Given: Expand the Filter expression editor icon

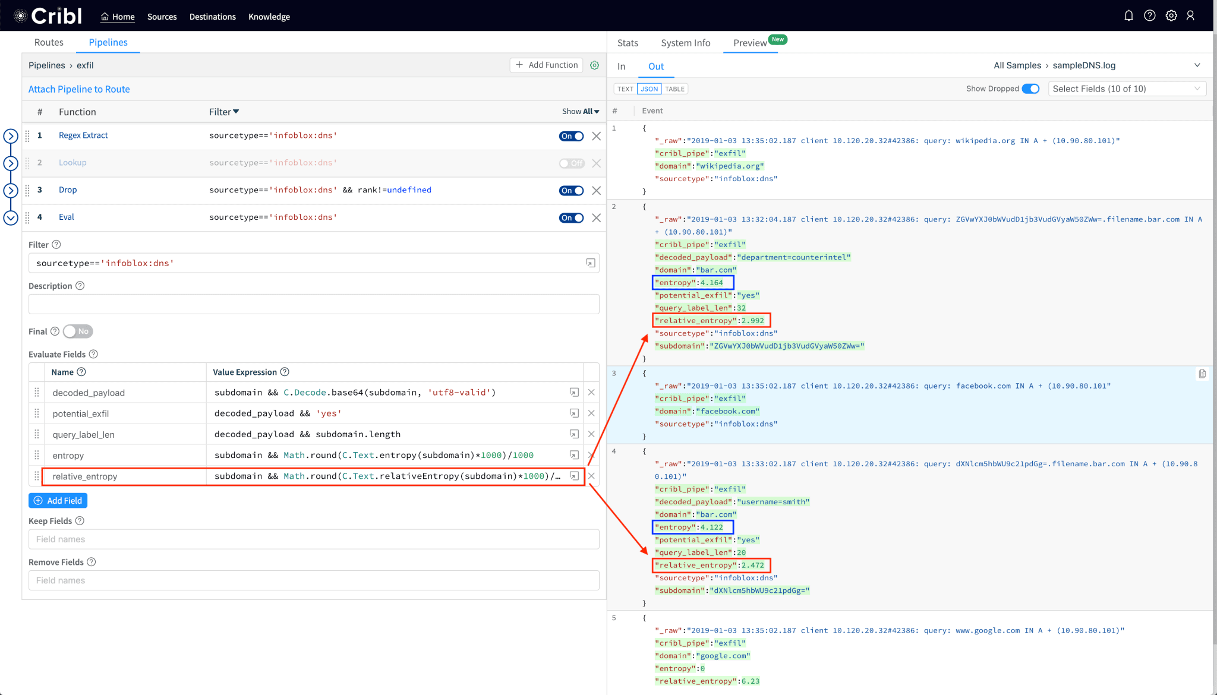Looking at the screenshot, I should [590, 263].
